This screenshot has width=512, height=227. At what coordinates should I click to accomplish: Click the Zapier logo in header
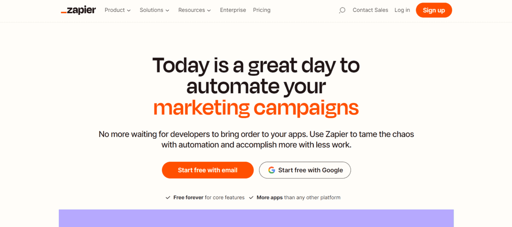point(79,10)
